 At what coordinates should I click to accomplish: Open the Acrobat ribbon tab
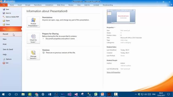[96, 5]
